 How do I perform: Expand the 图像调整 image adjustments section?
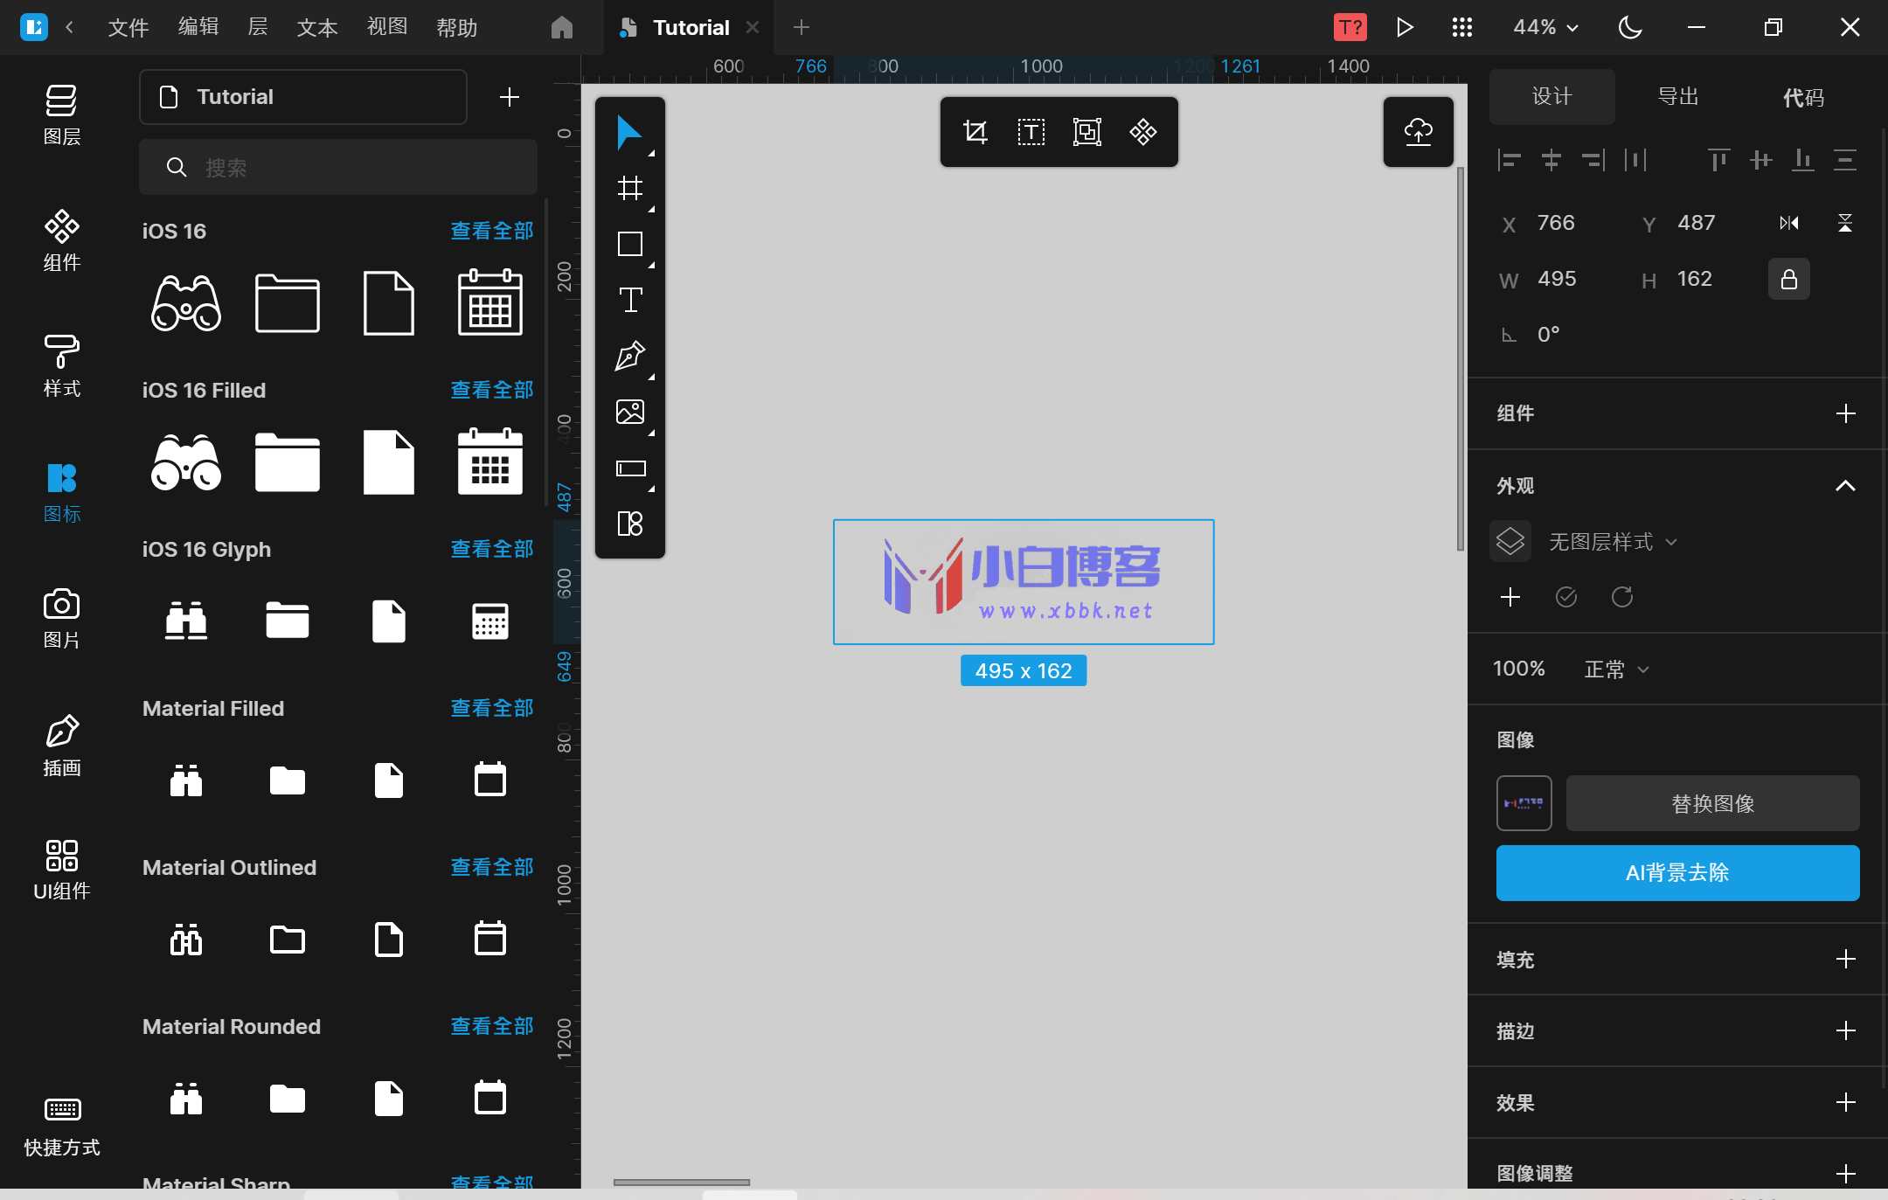(1845, 1173)
